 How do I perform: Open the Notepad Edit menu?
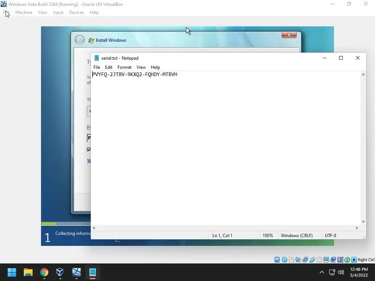coord(108,67)
